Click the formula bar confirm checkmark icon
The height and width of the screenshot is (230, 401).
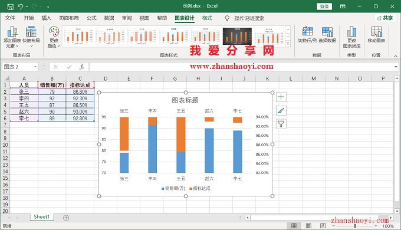tap(69, 67)
